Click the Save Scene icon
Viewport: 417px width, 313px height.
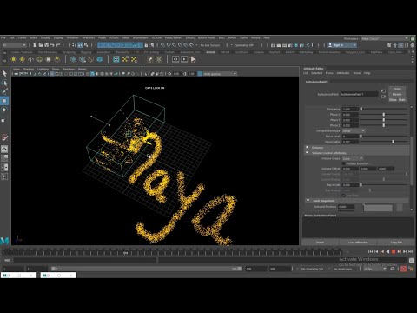point(46,45)
